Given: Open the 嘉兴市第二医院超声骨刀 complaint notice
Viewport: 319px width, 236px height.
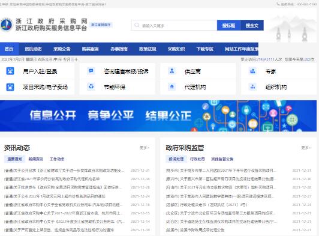Looking at the screenshot, I should [221, 179].
